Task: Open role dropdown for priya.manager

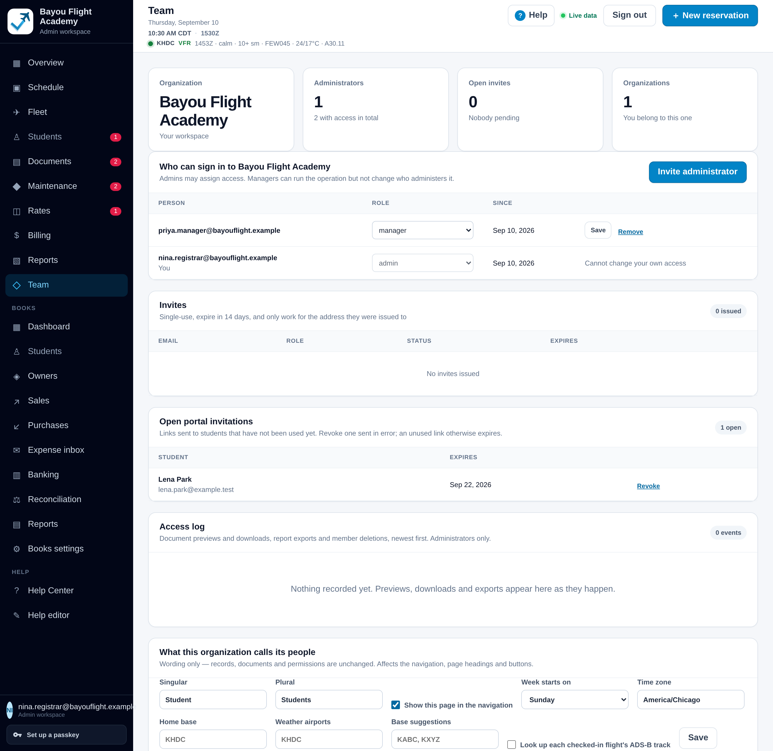Action: click(x=422, y=230)
